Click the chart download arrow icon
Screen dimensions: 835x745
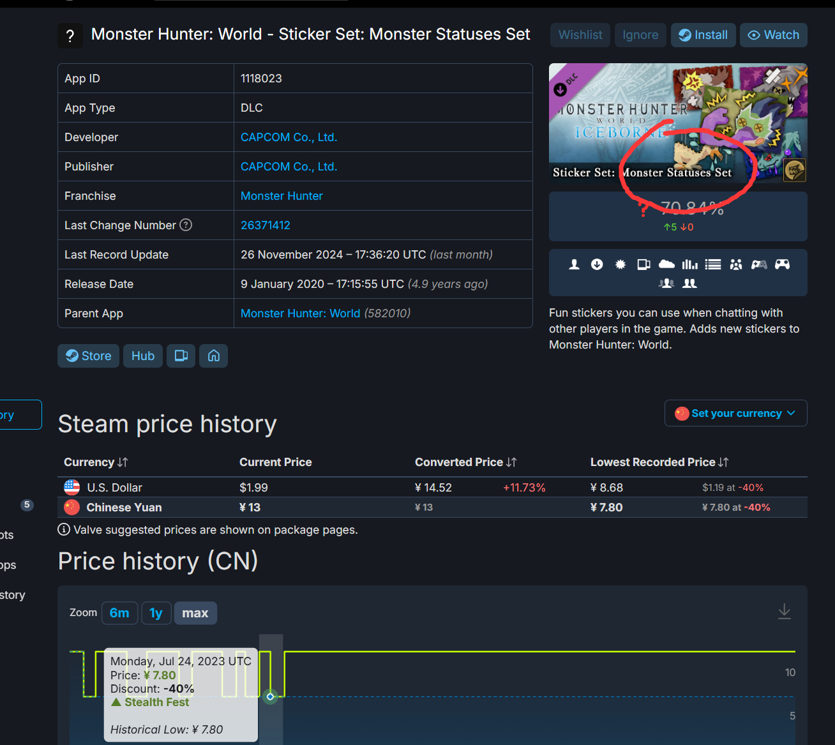point(785,612)
